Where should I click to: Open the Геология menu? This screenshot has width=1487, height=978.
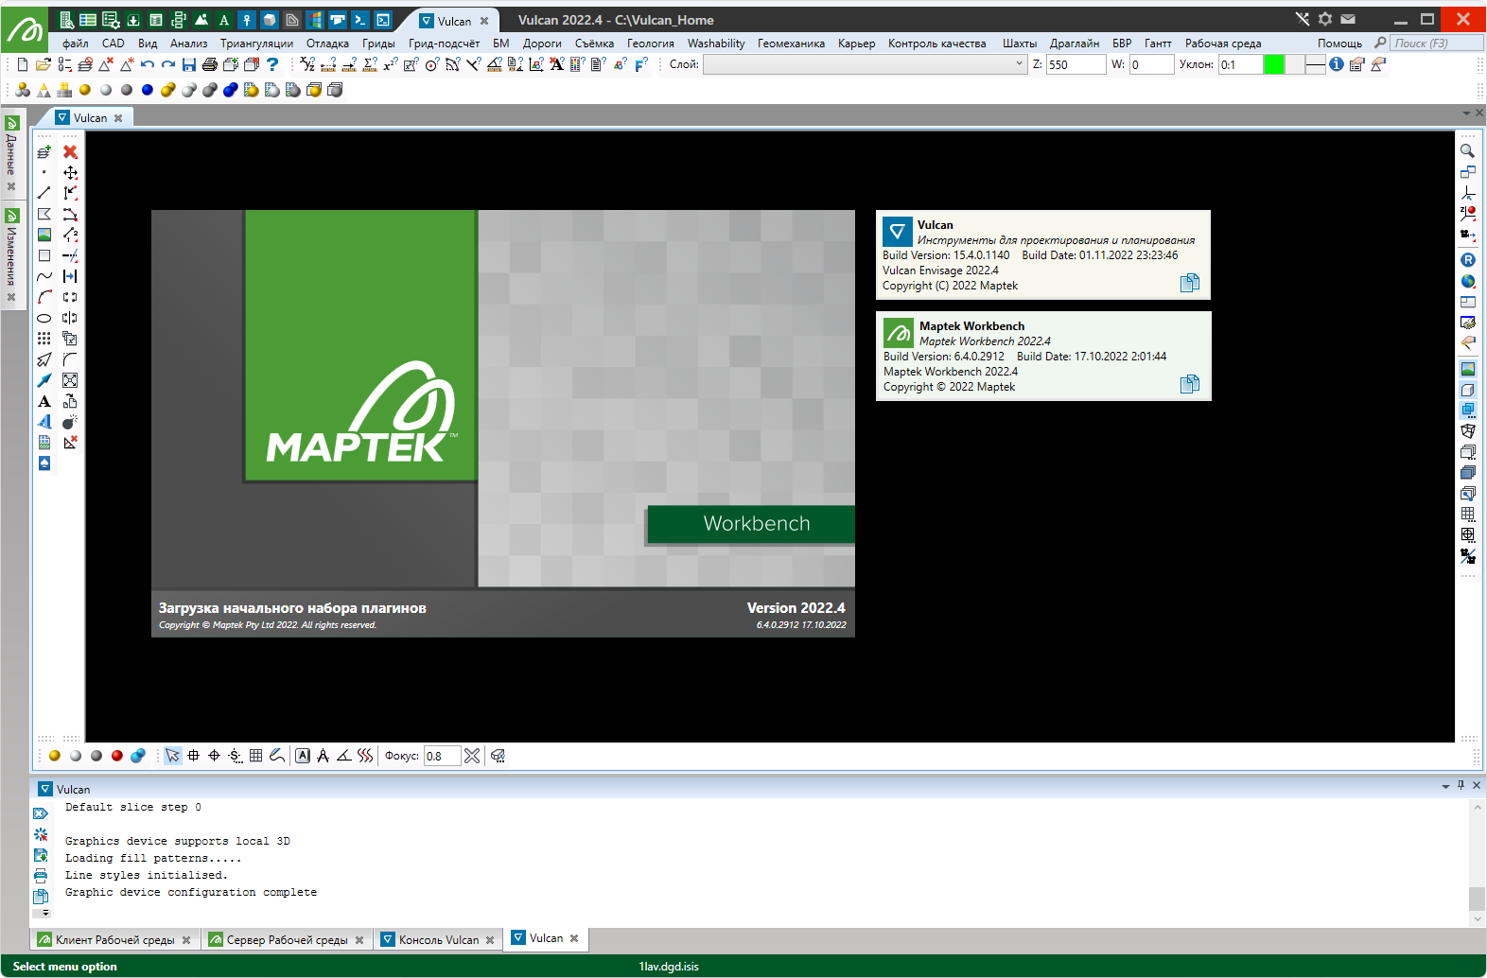650,44
